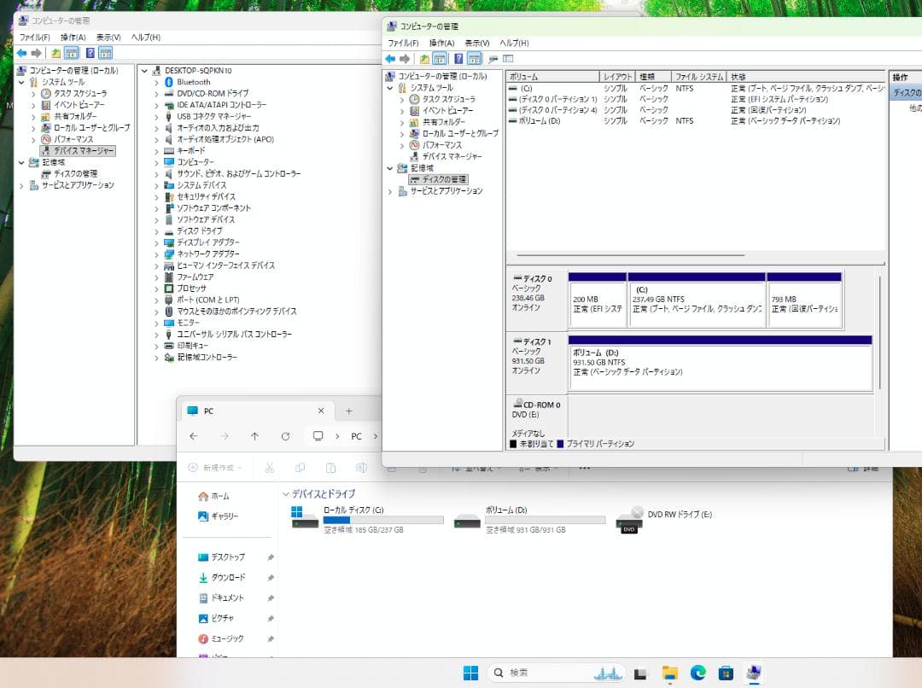Select ボリューム (D:) row in volume list
The image size is (922, 688).
coord(695,121)
